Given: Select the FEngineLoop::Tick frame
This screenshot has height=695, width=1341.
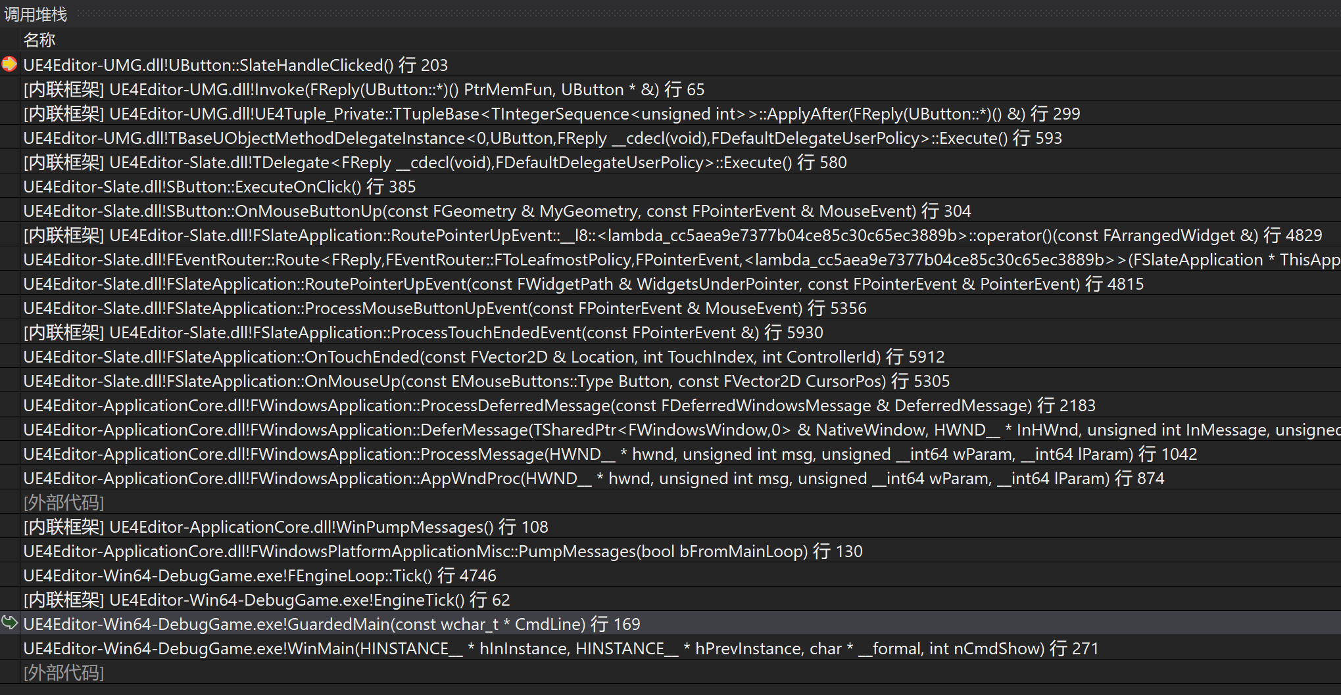Looking at the screenshot, I should tap(259, 575).
